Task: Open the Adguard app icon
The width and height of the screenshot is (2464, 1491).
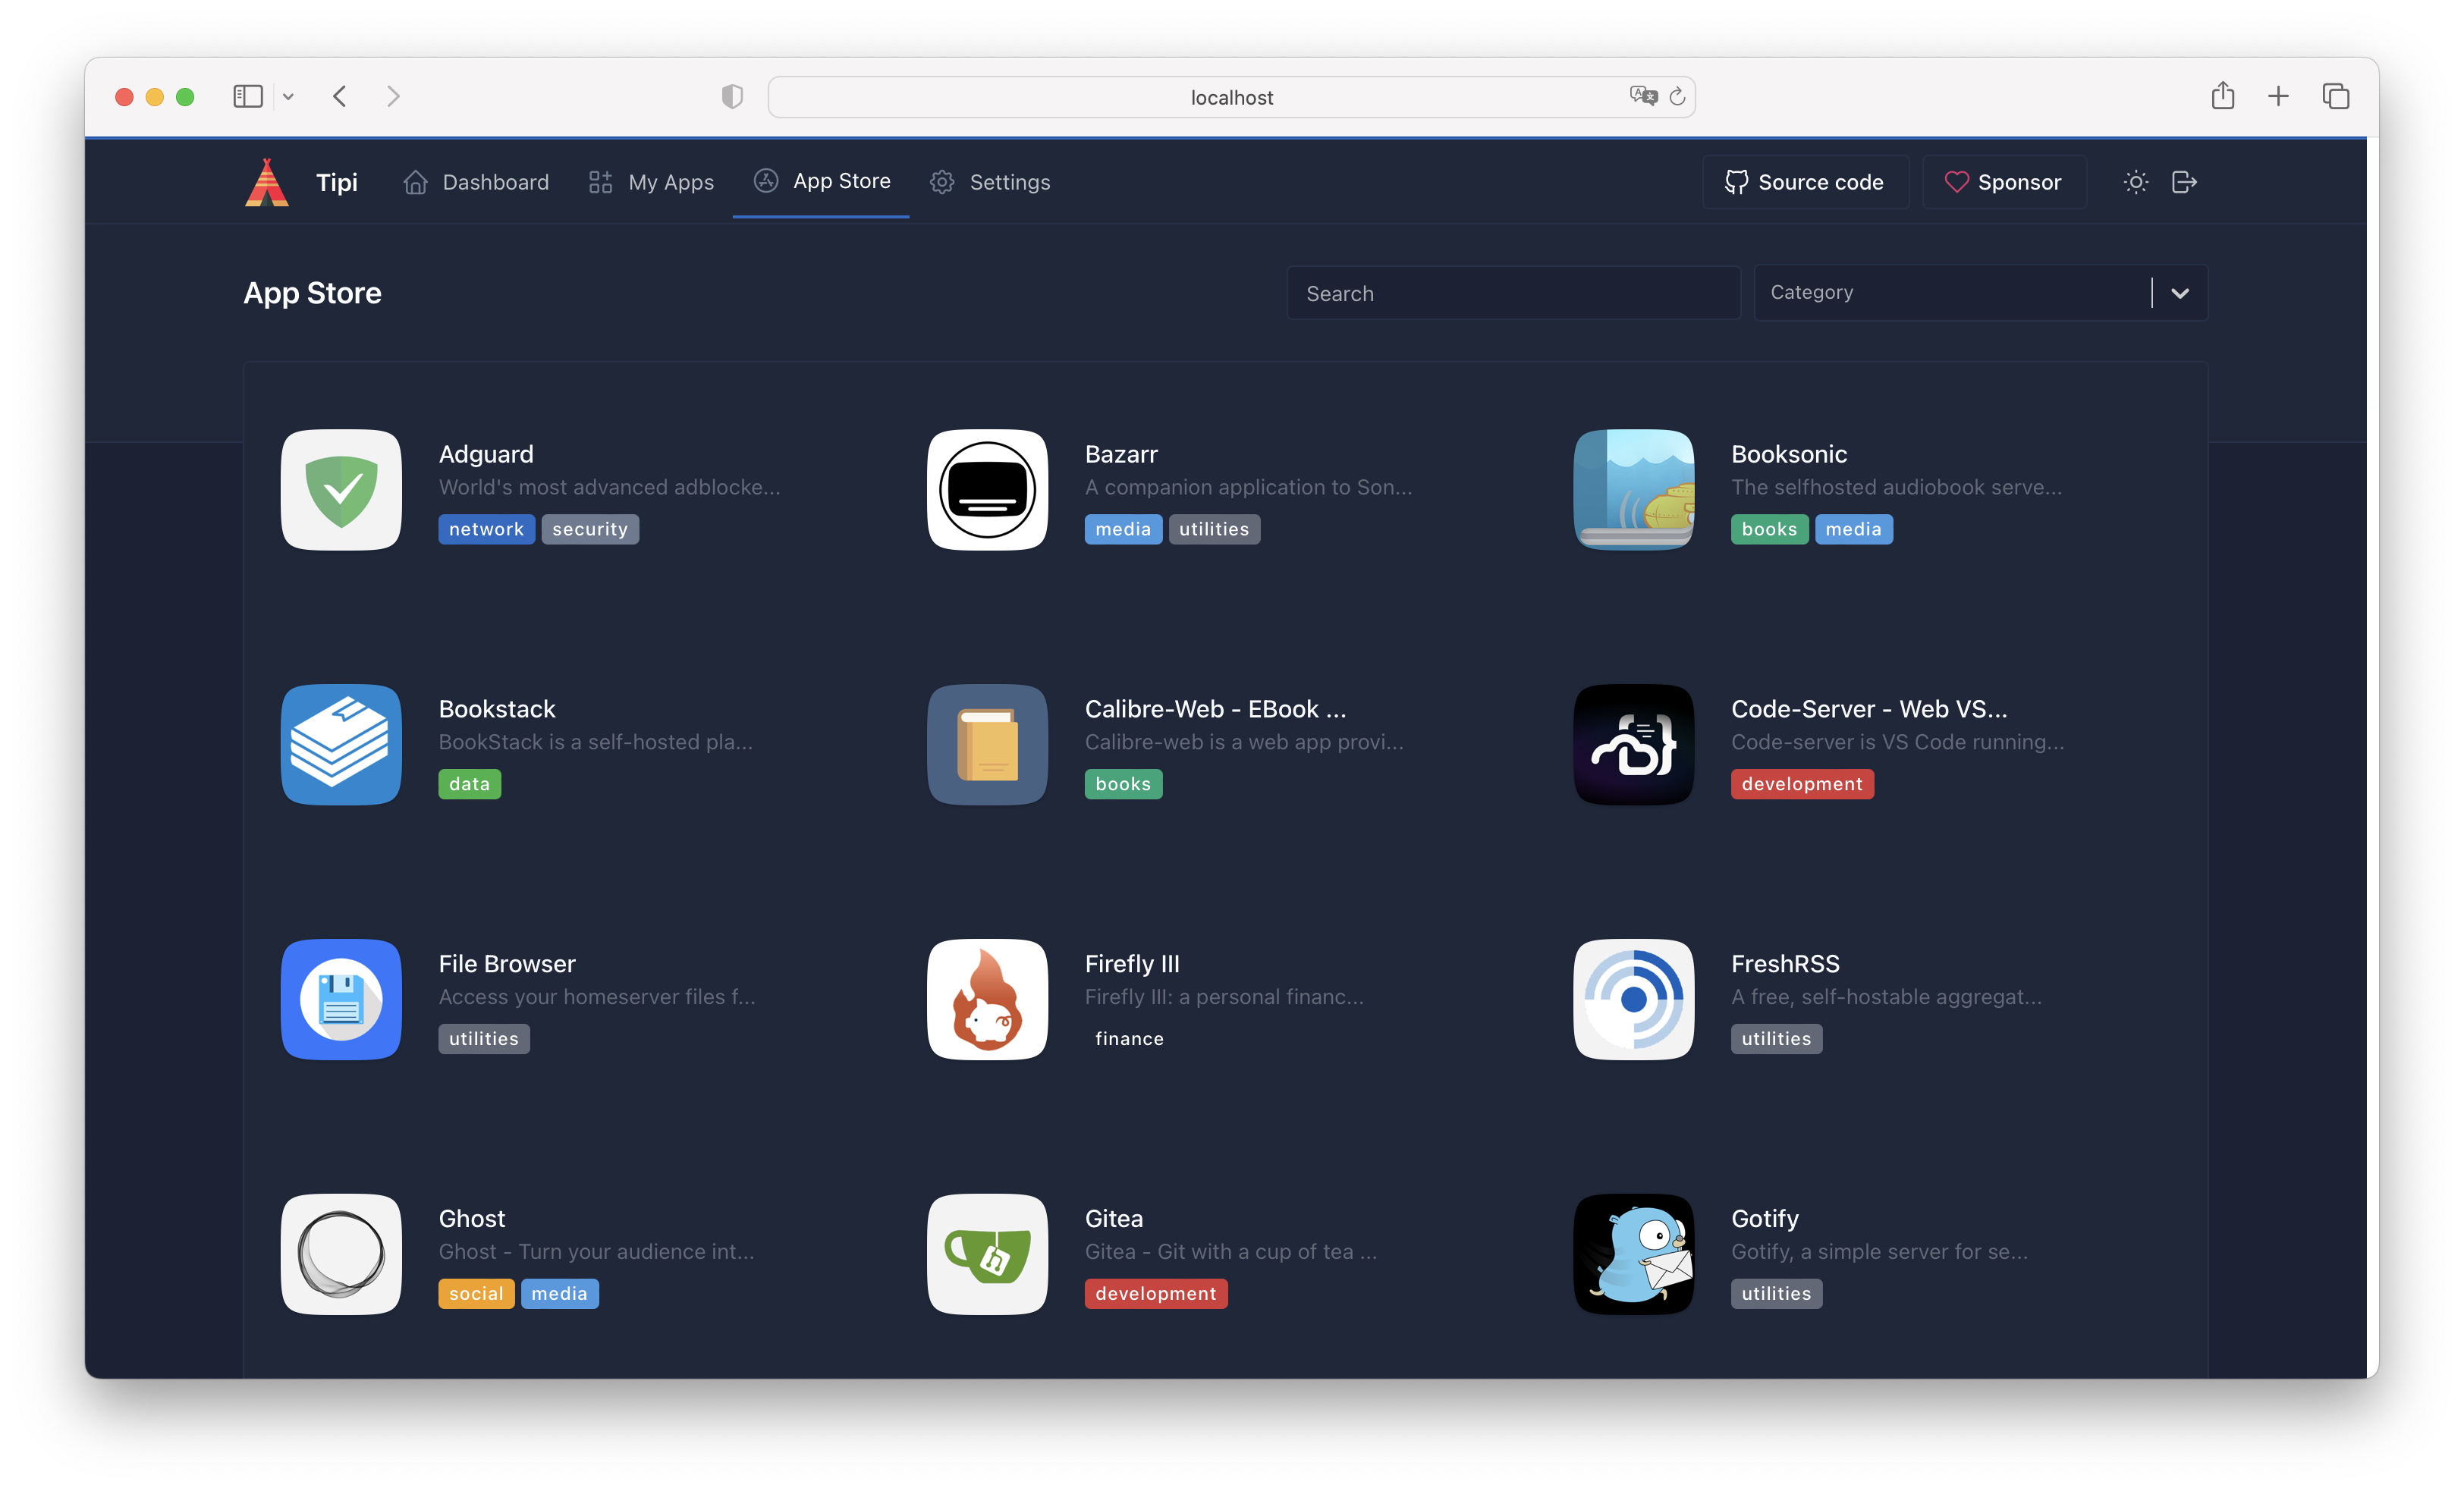Action: coord(341,490)
